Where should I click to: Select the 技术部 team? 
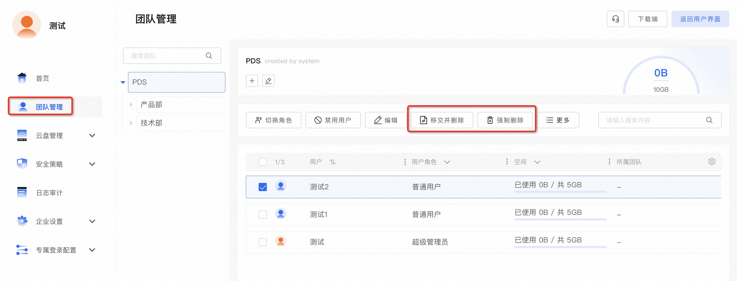pos(181,123)
